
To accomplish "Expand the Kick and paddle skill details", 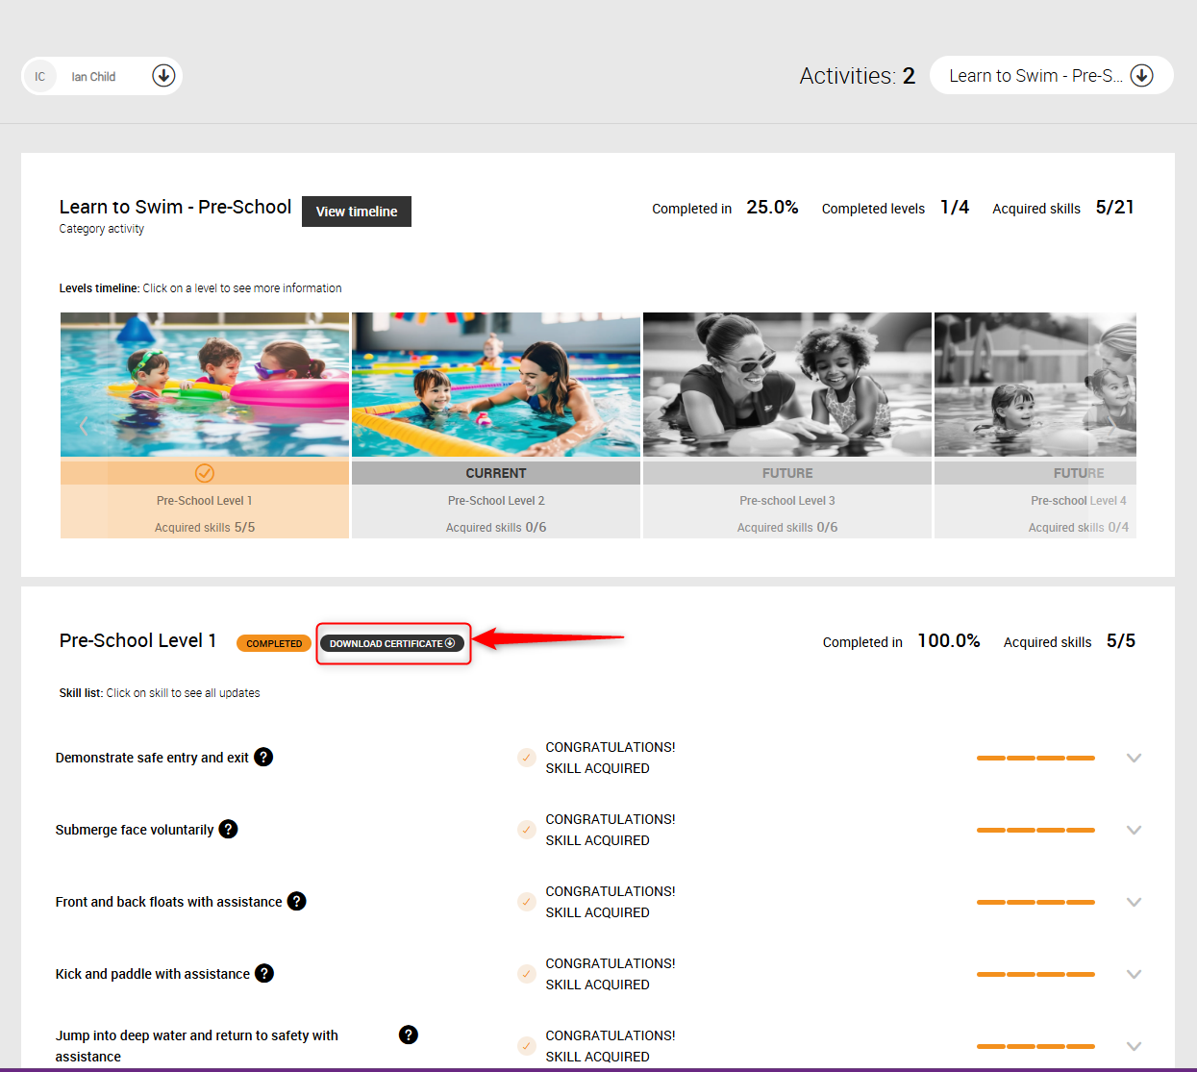I will coord(1134,975).
